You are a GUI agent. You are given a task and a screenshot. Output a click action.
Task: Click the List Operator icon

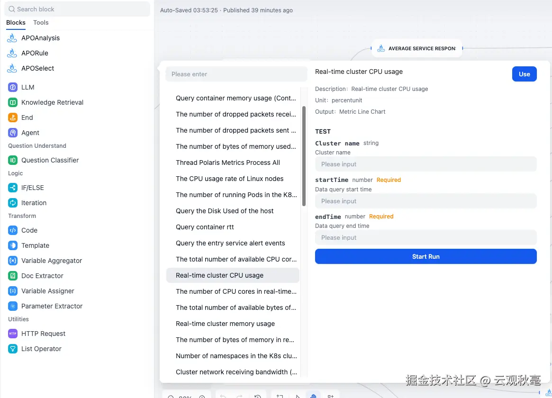click(x=13, y=349)
